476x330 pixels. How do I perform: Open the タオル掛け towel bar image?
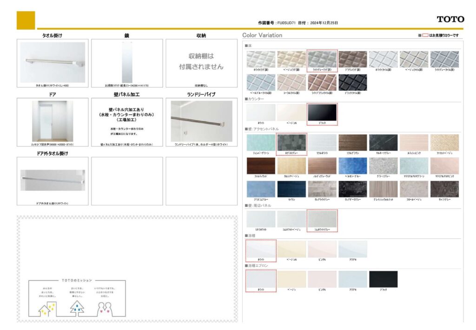tap(53, 62)
